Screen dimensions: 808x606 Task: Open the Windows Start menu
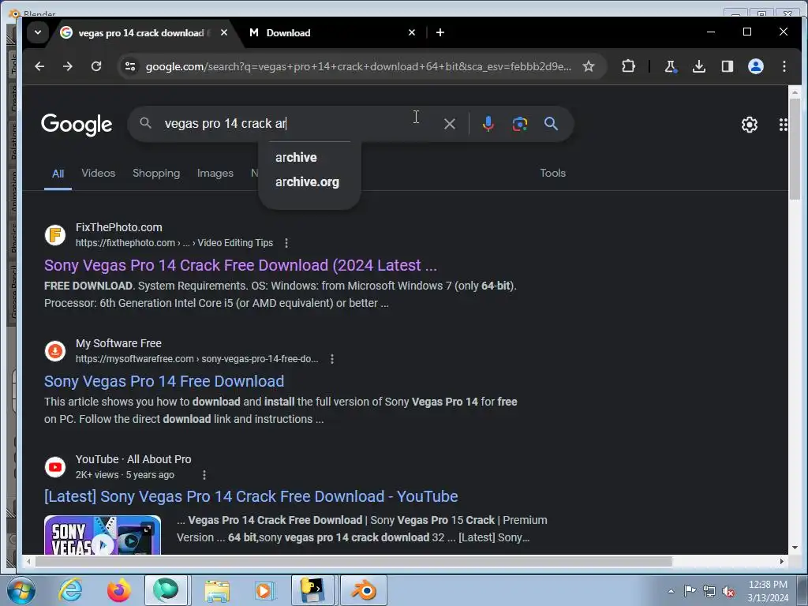pyautogui.click(x=21, y=590)
